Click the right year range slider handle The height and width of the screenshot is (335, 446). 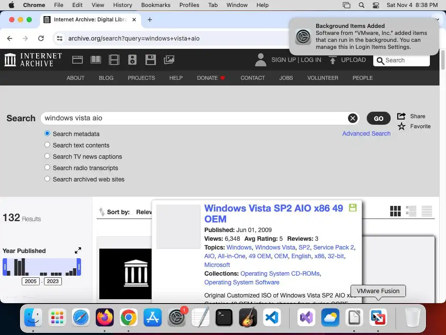point(79,267)
